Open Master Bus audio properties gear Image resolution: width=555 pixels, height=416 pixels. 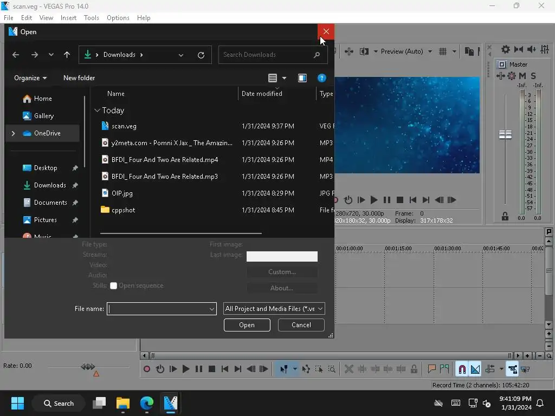coord(506,49)
